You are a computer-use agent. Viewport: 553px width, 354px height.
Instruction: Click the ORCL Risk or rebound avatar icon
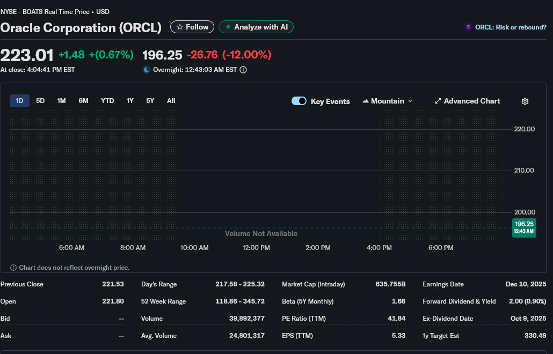pyautogui.click(x=468, y=27)
